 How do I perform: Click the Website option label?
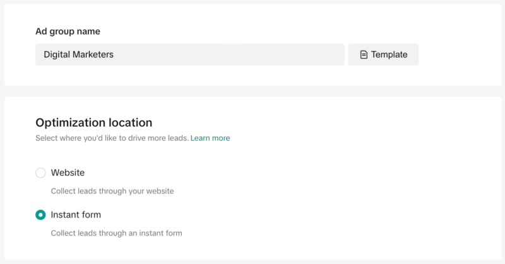pos(68,173)
